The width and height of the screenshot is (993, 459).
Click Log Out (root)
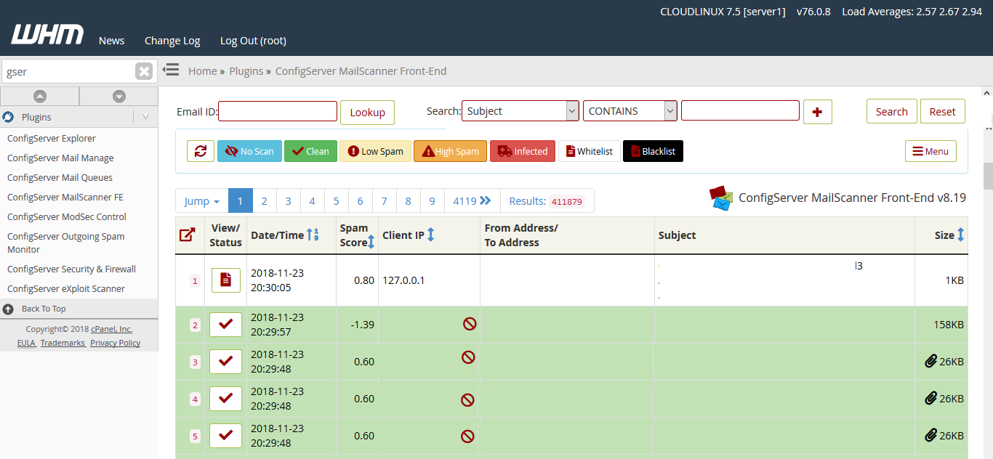click(x=253, y=41)
